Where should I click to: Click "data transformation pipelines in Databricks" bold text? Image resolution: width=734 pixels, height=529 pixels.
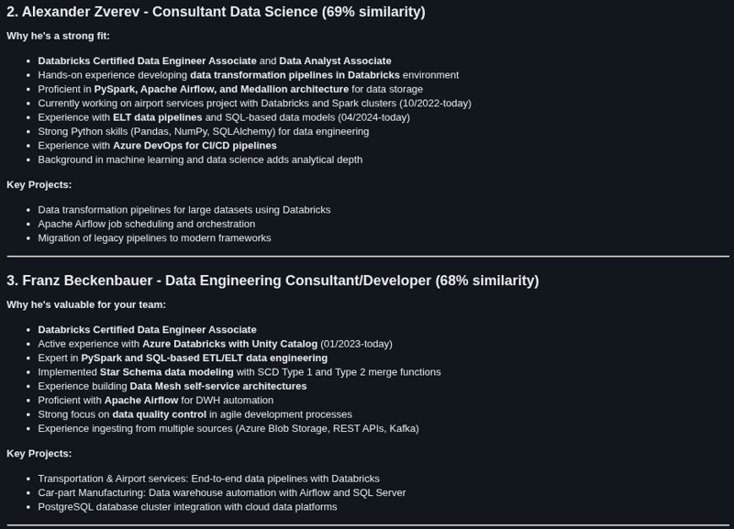pyautogui.click(x=295, y=75)
